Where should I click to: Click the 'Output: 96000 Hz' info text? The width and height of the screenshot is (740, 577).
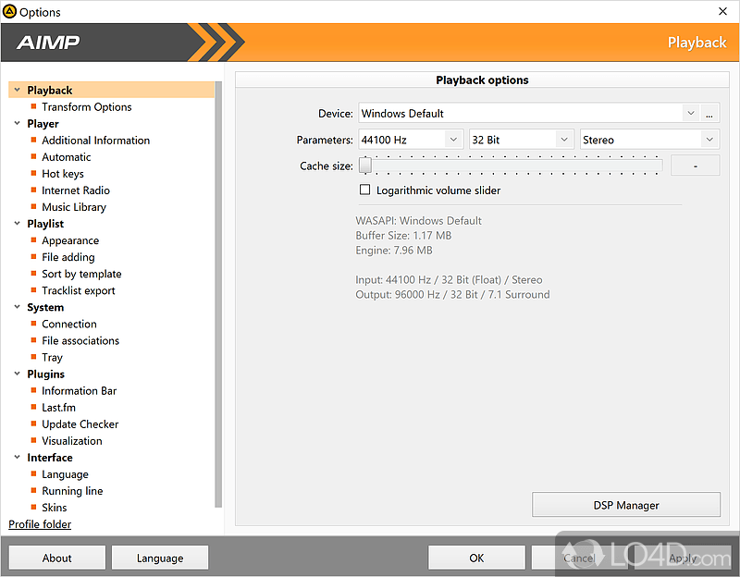pos(452,294)
